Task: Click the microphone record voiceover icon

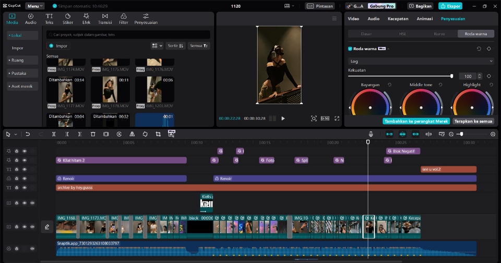Action: (371, 134)
